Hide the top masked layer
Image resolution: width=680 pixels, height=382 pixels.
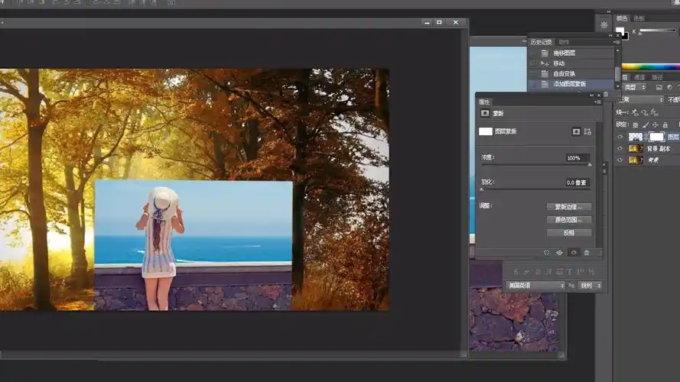[x=620, y=137]
